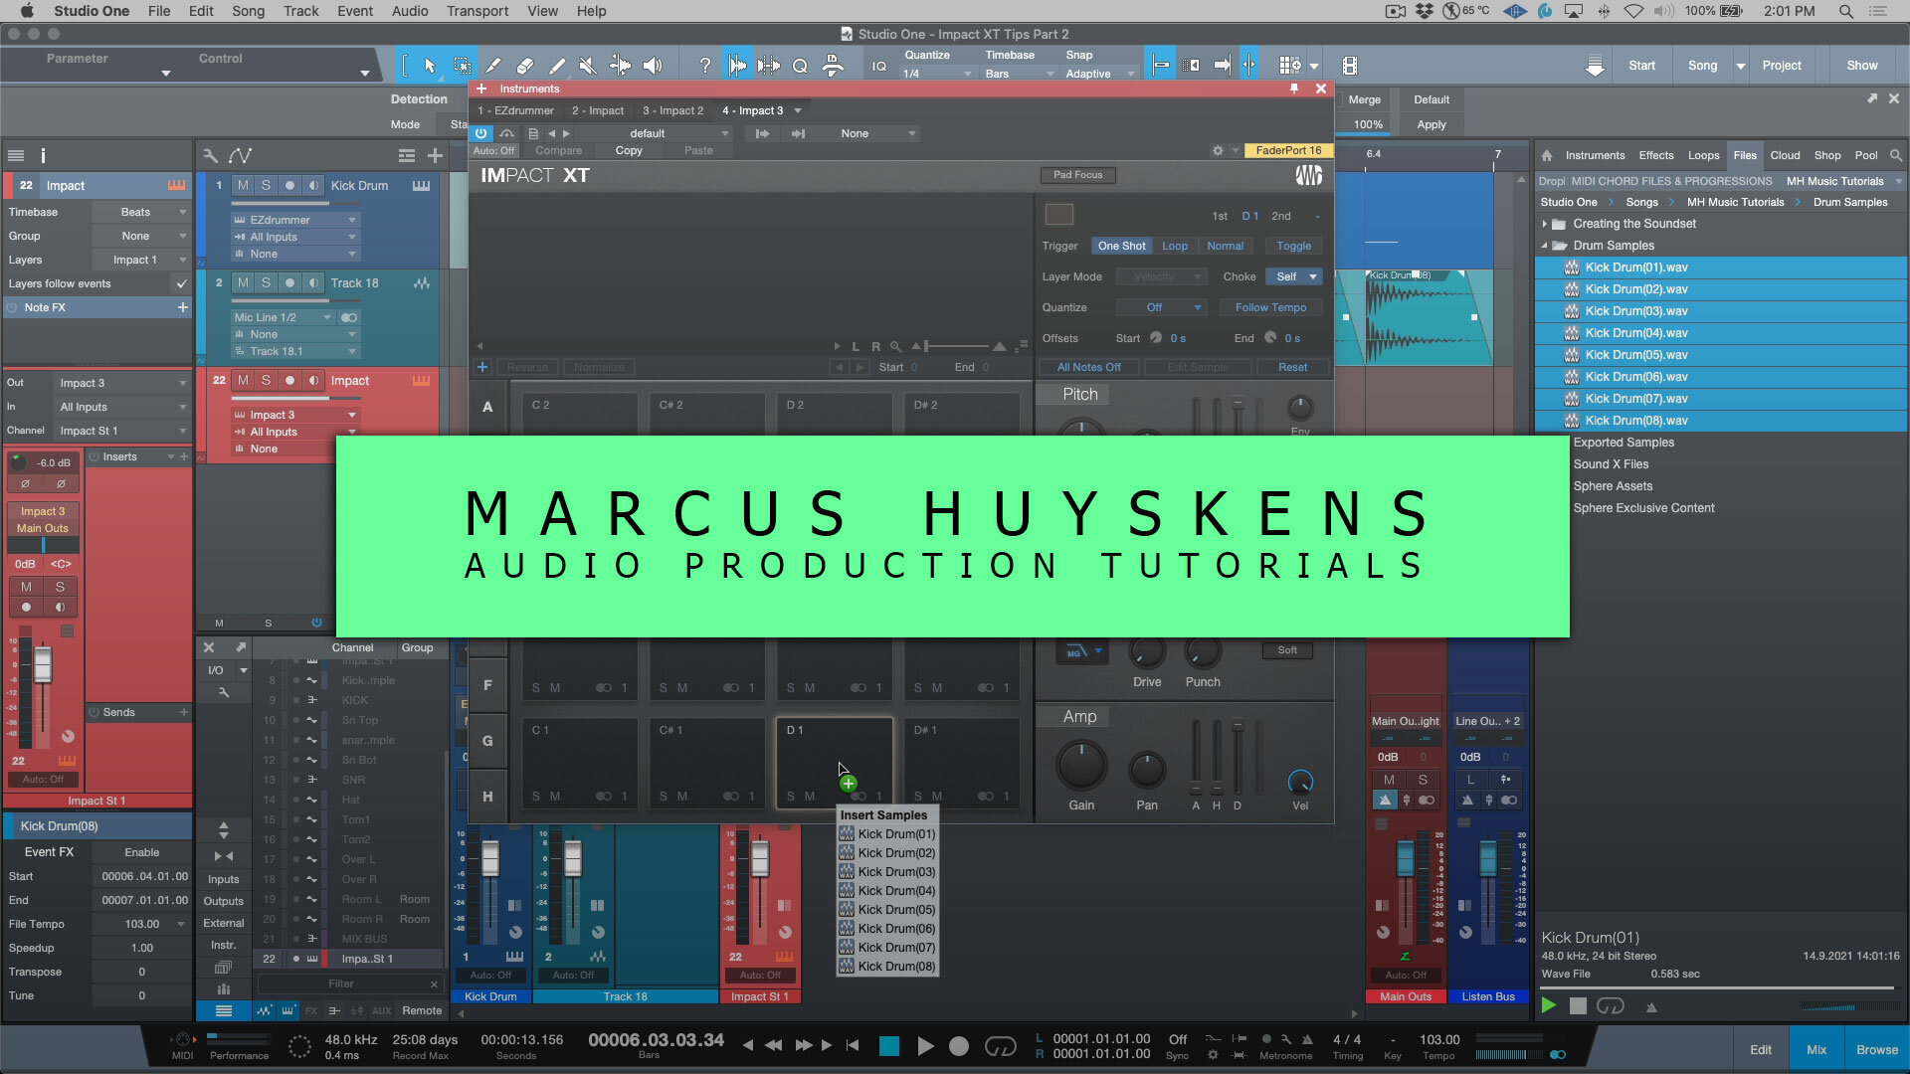Screen dimensions: 1910x1074
Task: Open the Mix view button
Action: coord(1816,1049)
